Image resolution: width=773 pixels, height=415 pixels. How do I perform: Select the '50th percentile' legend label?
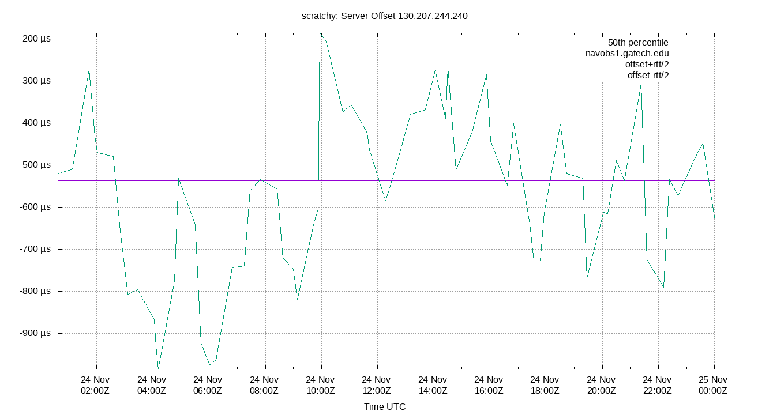point(638,43)
